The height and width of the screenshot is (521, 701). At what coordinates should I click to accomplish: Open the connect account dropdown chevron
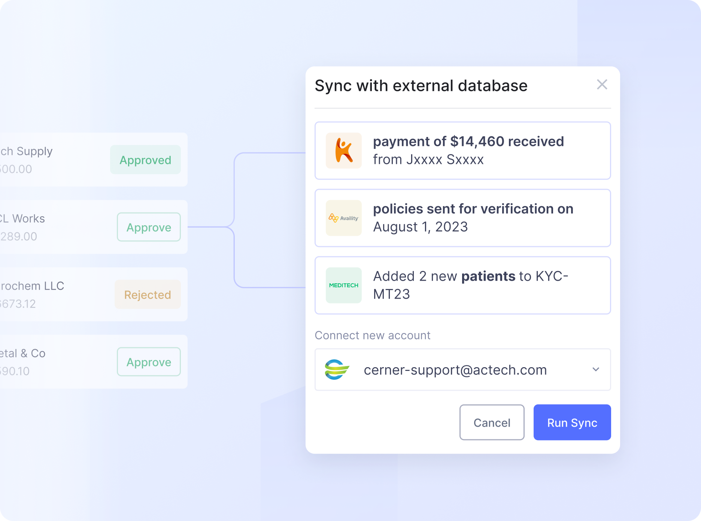(596, 369)
